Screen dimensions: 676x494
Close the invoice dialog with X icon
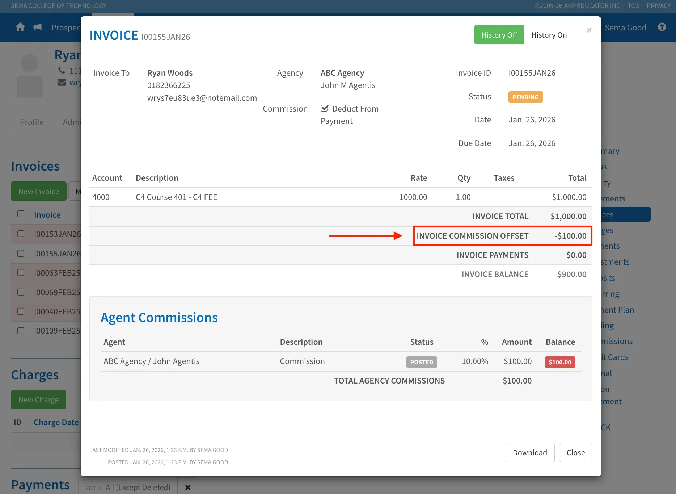click(589, 30)
